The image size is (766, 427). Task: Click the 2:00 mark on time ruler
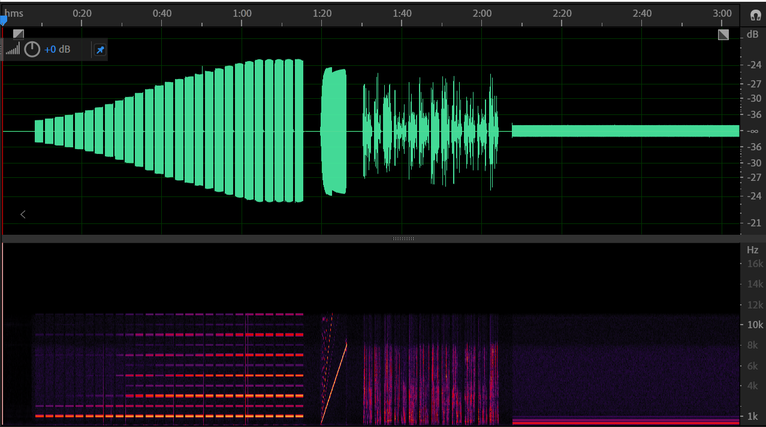coord(482,13)
